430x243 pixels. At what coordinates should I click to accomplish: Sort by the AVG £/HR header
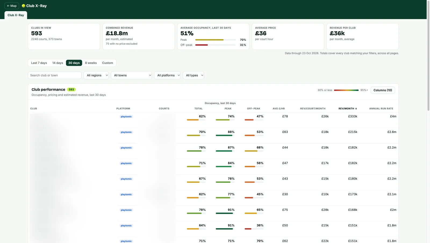coord(279,109)
